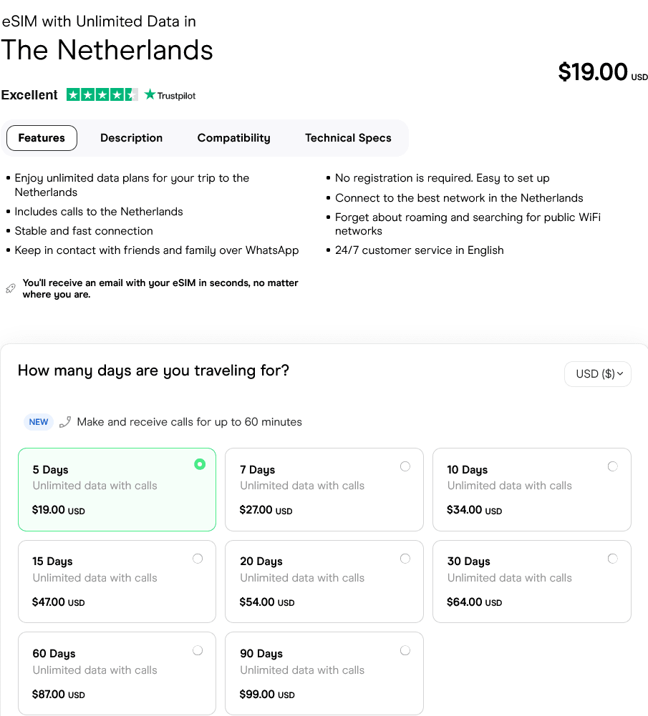Click the phone icon near calls info
This screenshot has width=648, height=716.
(65, 422)
